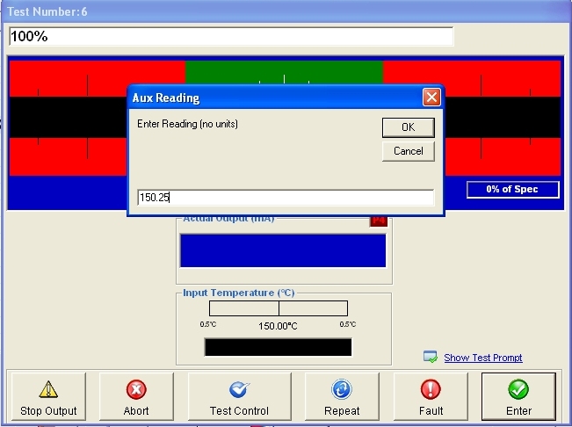Click the 100% progress field at top

point(231,37)
